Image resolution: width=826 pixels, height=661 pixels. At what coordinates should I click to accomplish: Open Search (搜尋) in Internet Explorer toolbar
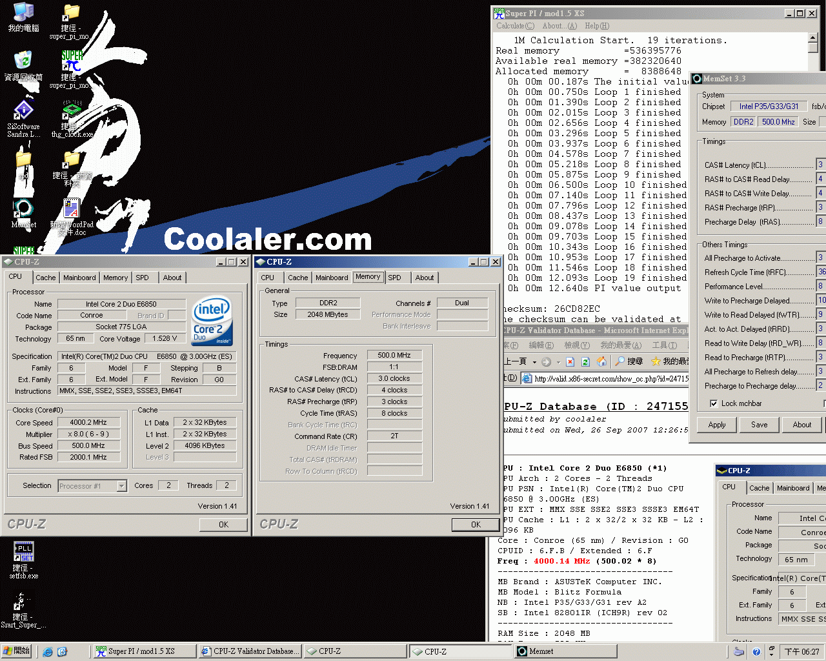pos(629,361)
